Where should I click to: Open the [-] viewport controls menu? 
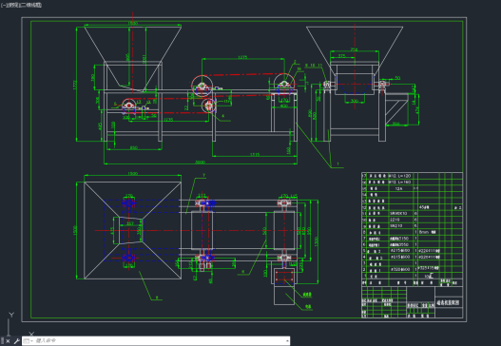[4, 5]
